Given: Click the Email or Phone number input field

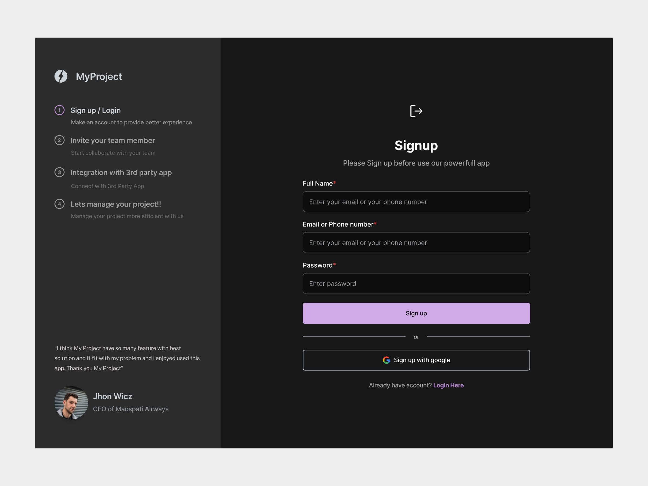Looking at the screenshot, I should click(416, 242).
